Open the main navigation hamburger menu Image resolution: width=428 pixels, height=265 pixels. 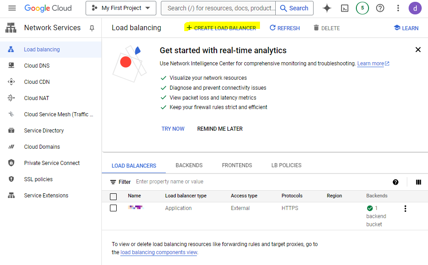click(x=12, y=8)
